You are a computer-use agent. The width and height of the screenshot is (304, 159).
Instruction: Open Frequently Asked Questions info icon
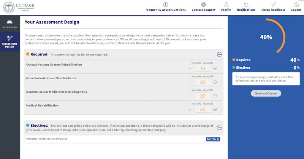coord(165,5)
